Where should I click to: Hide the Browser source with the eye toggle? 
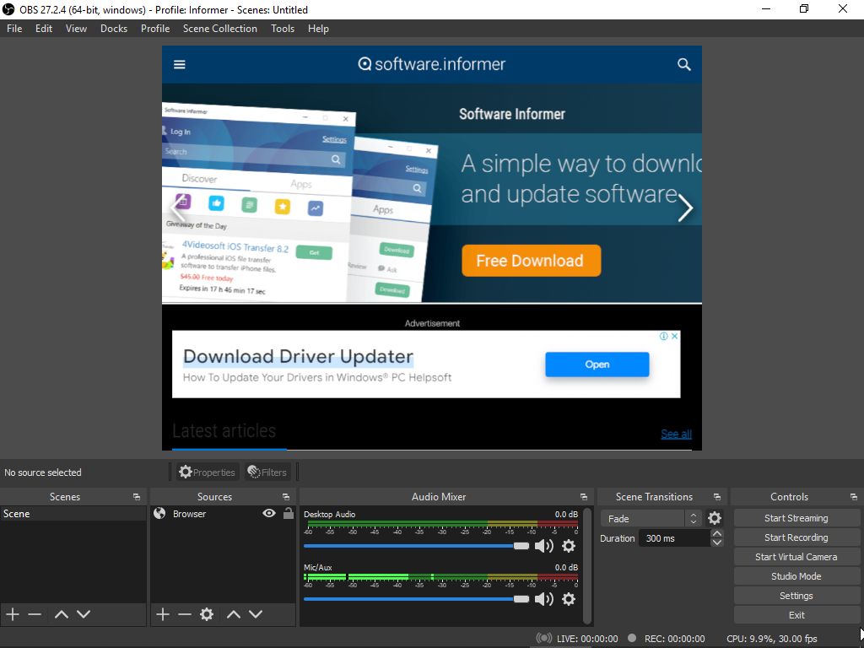(268, 513)
